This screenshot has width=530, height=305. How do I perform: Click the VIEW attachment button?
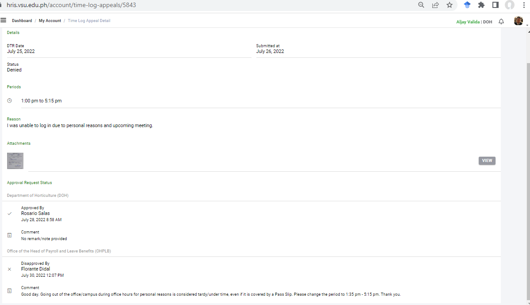coord(487,161)
